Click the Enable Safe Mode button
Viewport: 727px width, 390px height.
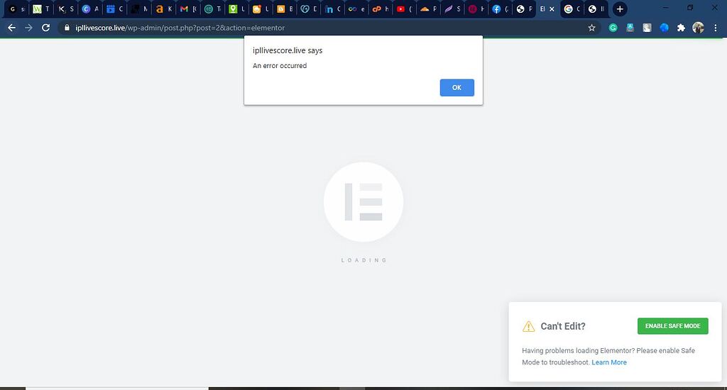pyautogui.click(x=672, y=326)
